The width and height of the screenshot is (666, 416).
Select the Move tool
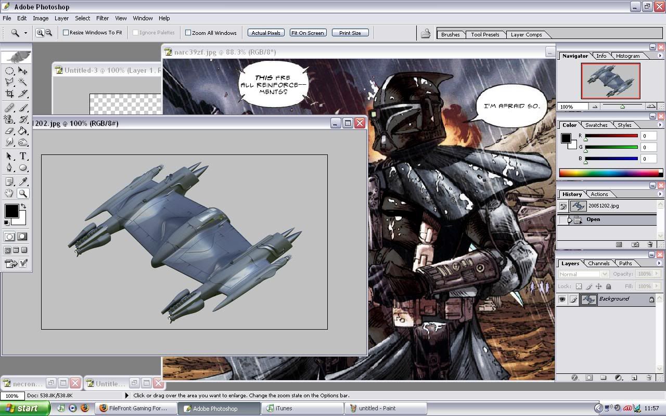tap(23, 71)
